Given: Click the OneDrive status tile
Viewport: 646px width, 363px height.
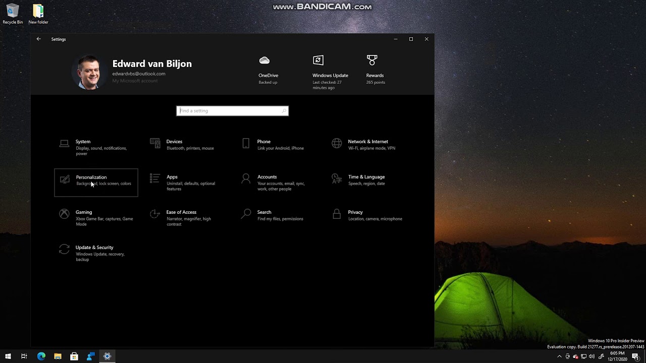Looking at the screenshot, I should point(268,71).
